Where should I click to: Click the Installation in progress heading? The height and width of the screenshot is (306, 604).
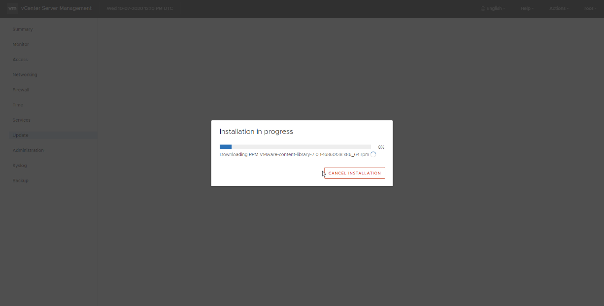[256, 132]
